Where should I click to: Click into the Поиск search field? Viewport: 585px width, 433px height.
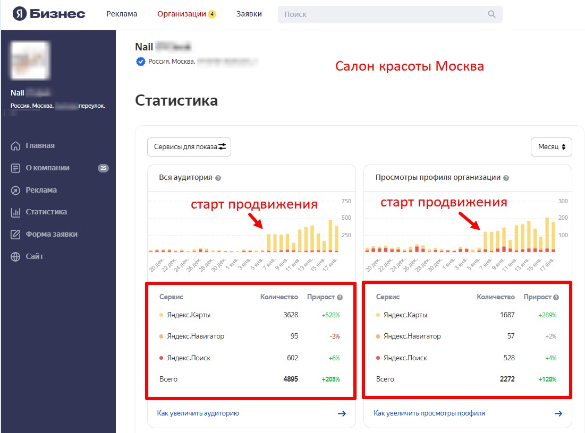tap(383, 14)
